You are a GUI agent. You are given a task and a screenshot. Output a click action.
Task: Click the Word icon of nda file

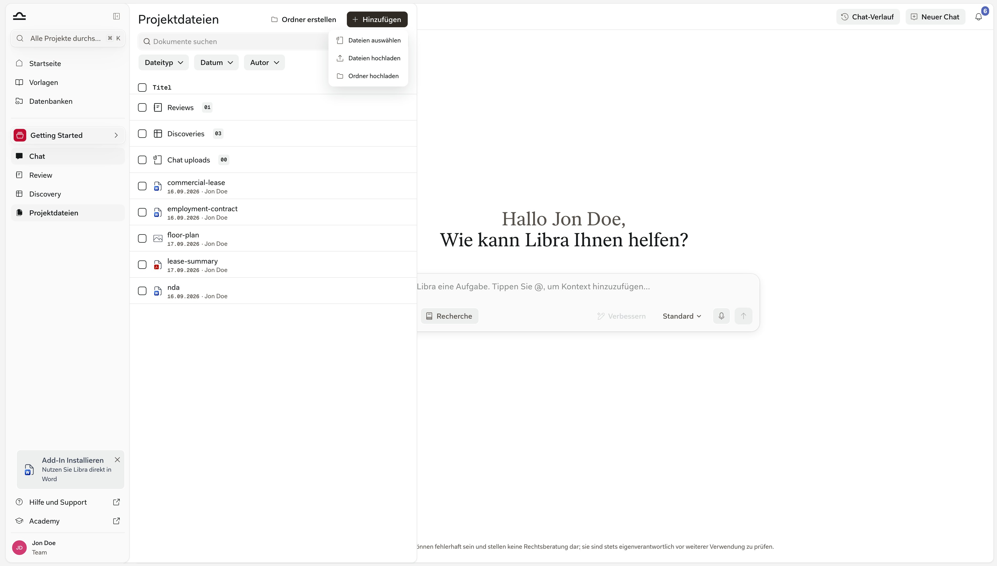tap(158, 291)
